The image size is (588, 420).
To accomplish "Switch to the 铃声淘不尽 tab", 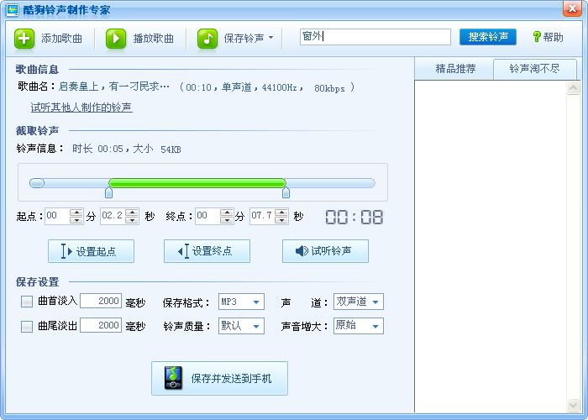I will [x=534, y=69].
